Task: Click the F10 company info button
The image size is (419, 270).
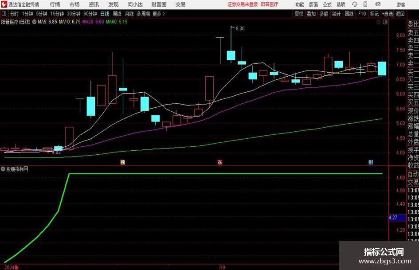Action: [x=362, y=14]
